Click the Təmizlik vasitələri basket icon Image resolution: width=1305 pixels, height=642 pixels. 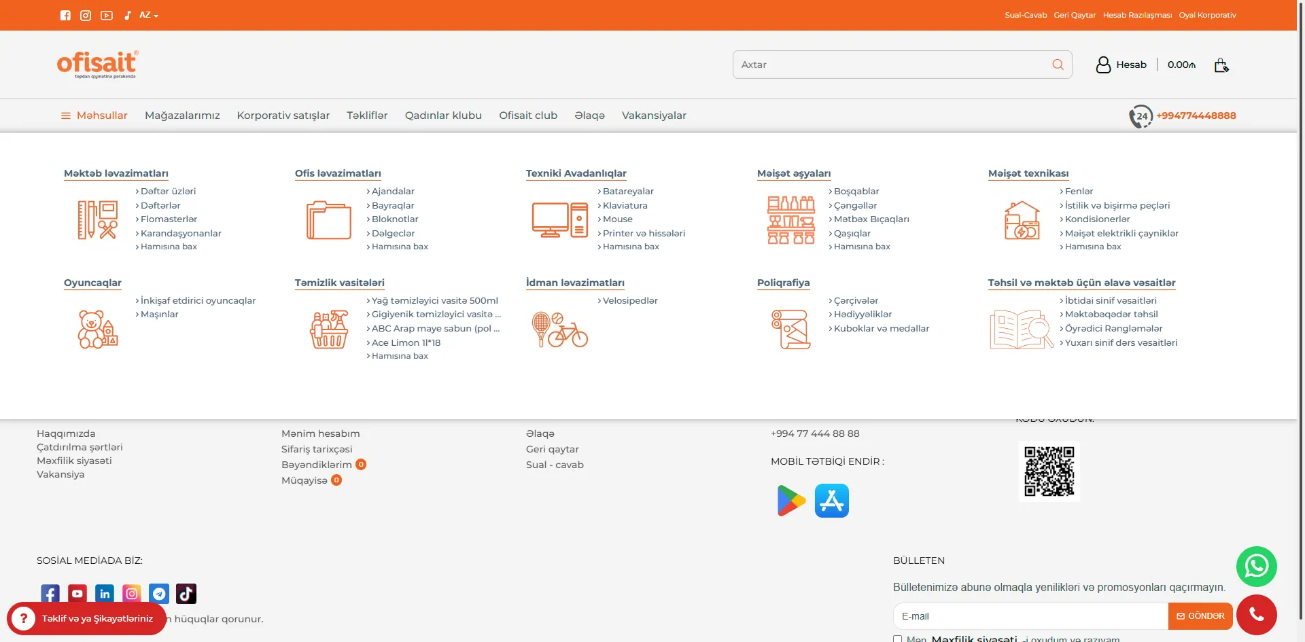pyautogui.click(x=329, y=329)
